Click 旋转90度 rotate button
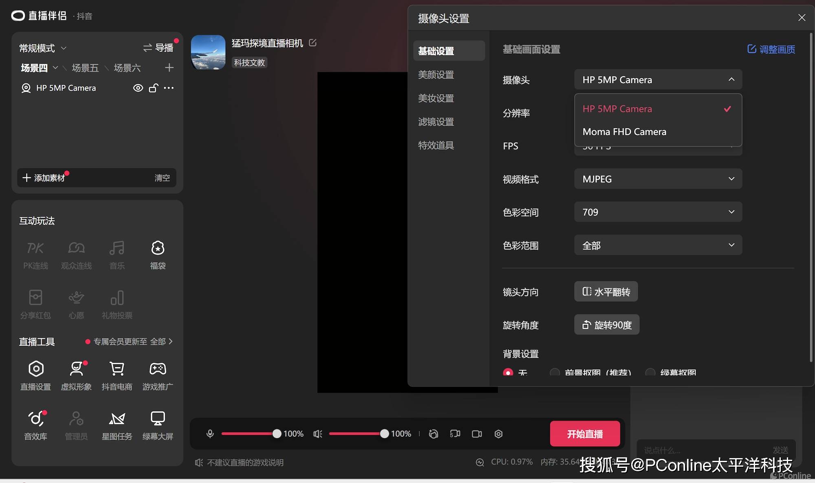This screenshot has width=815, height=483. [x=607, y=325]
